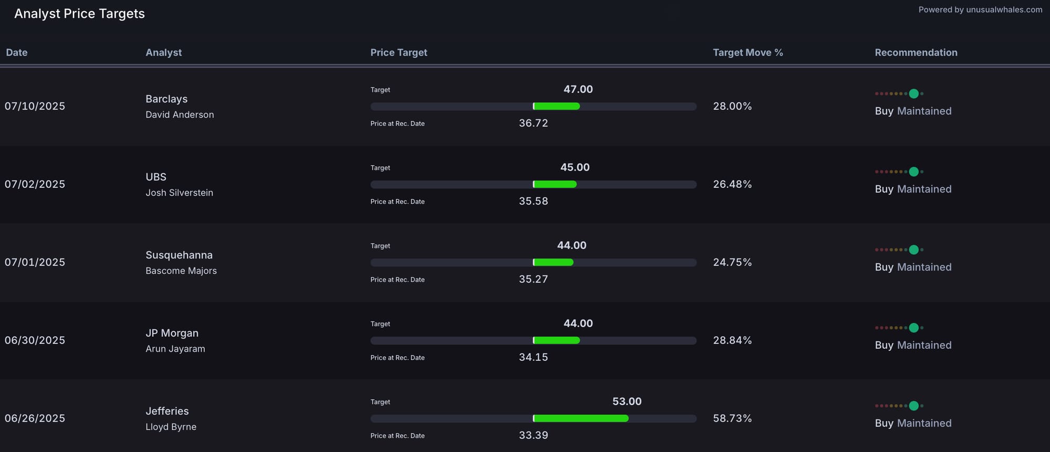This screenshot has height=452, width=1050.
Task: Click the Price Target column header
Action: coord(399,52)
